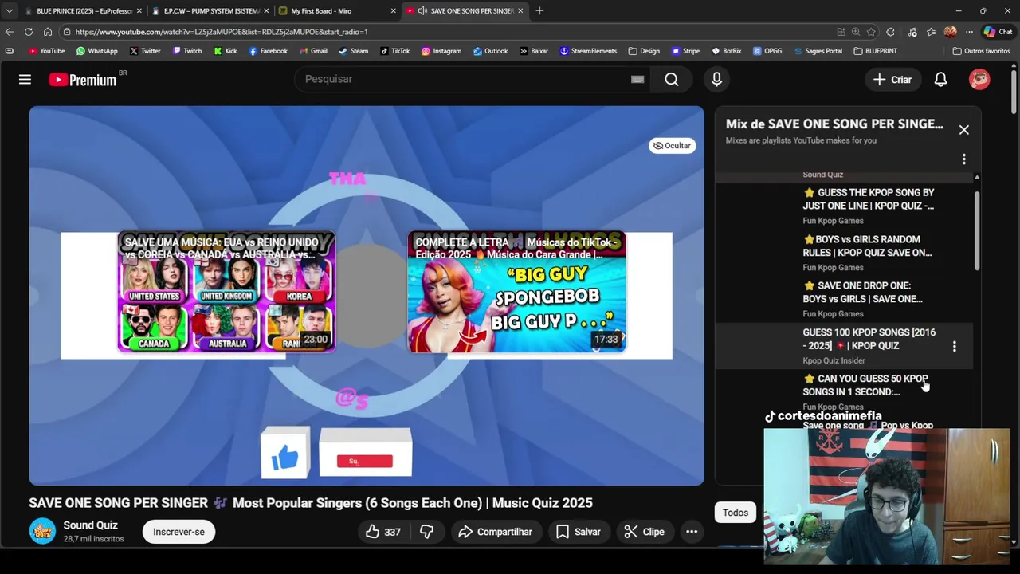Open Sound Quiz channel avatar
Screen dimensions: 1020x574
tap(42, 531)
